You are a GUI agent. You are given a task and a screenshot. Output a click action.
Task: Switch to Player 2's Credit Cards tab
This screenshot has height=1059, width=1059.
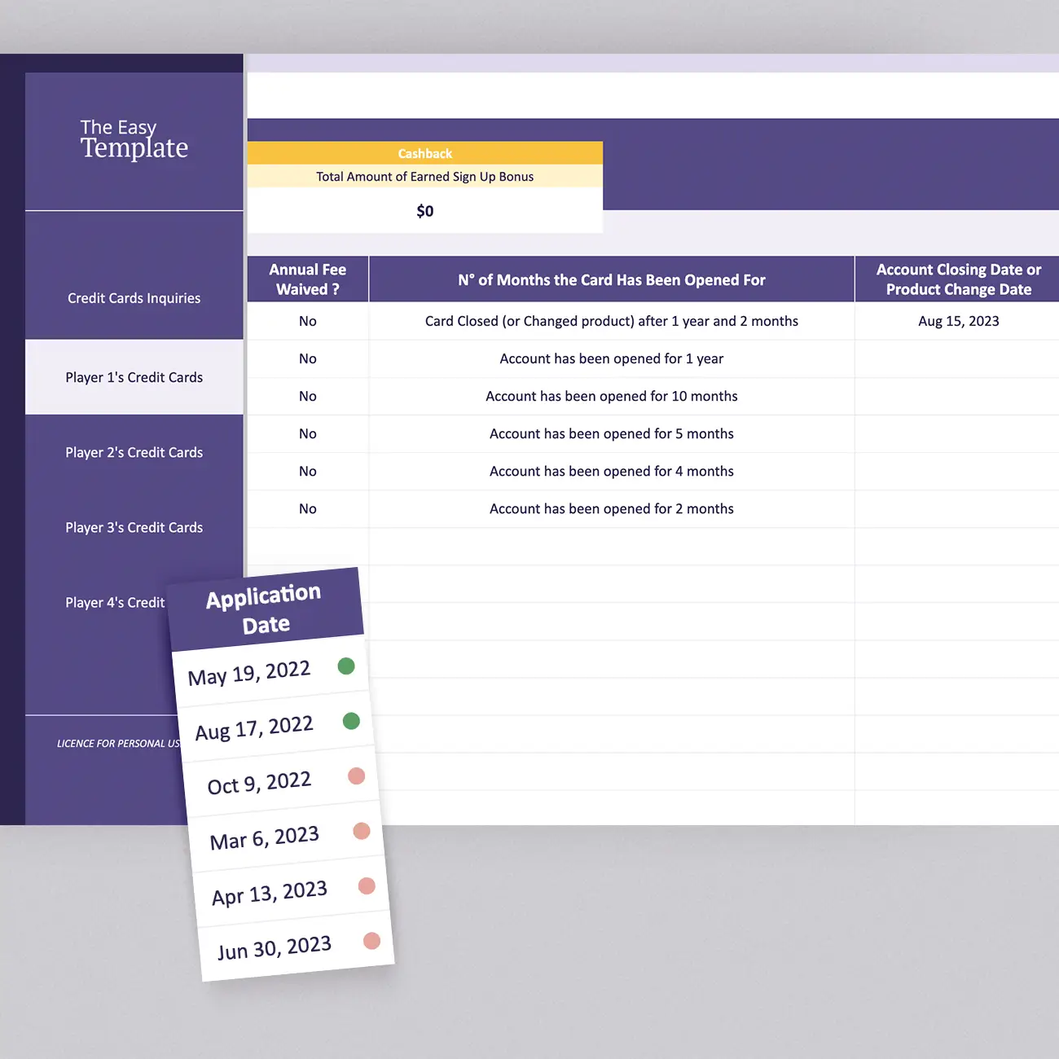click(x=134, y=452)
